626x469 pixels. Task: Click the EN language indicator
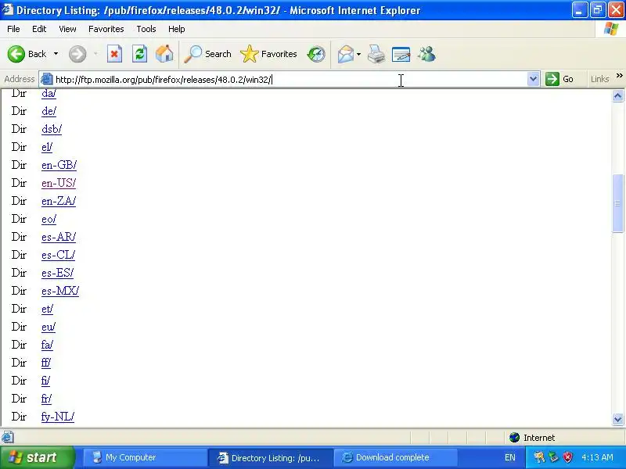point(510,457)
